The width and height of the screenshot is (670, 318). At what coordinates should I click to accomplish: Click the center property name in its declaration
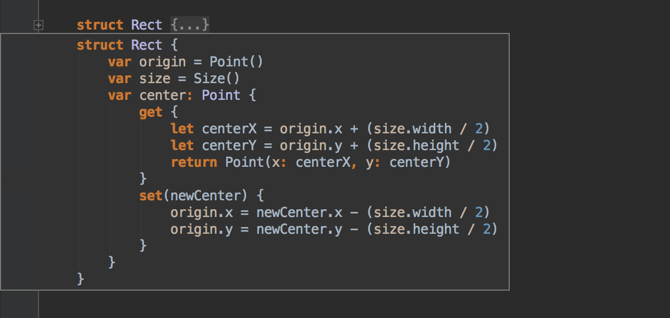click(x=162, y=95)
